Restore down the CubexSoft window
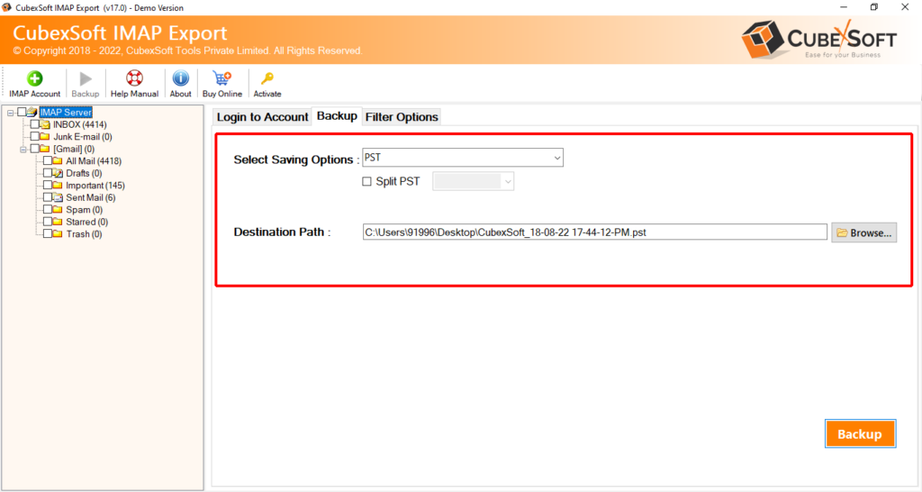Screen dimensions: 922x492 click(x=874, y=7)
